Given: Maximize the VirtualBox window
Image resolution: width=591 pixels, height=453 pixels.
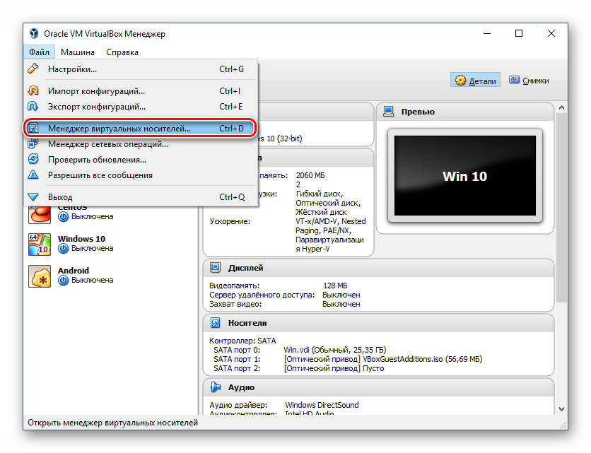Looking at the screenshot, I should coord(519,33).
